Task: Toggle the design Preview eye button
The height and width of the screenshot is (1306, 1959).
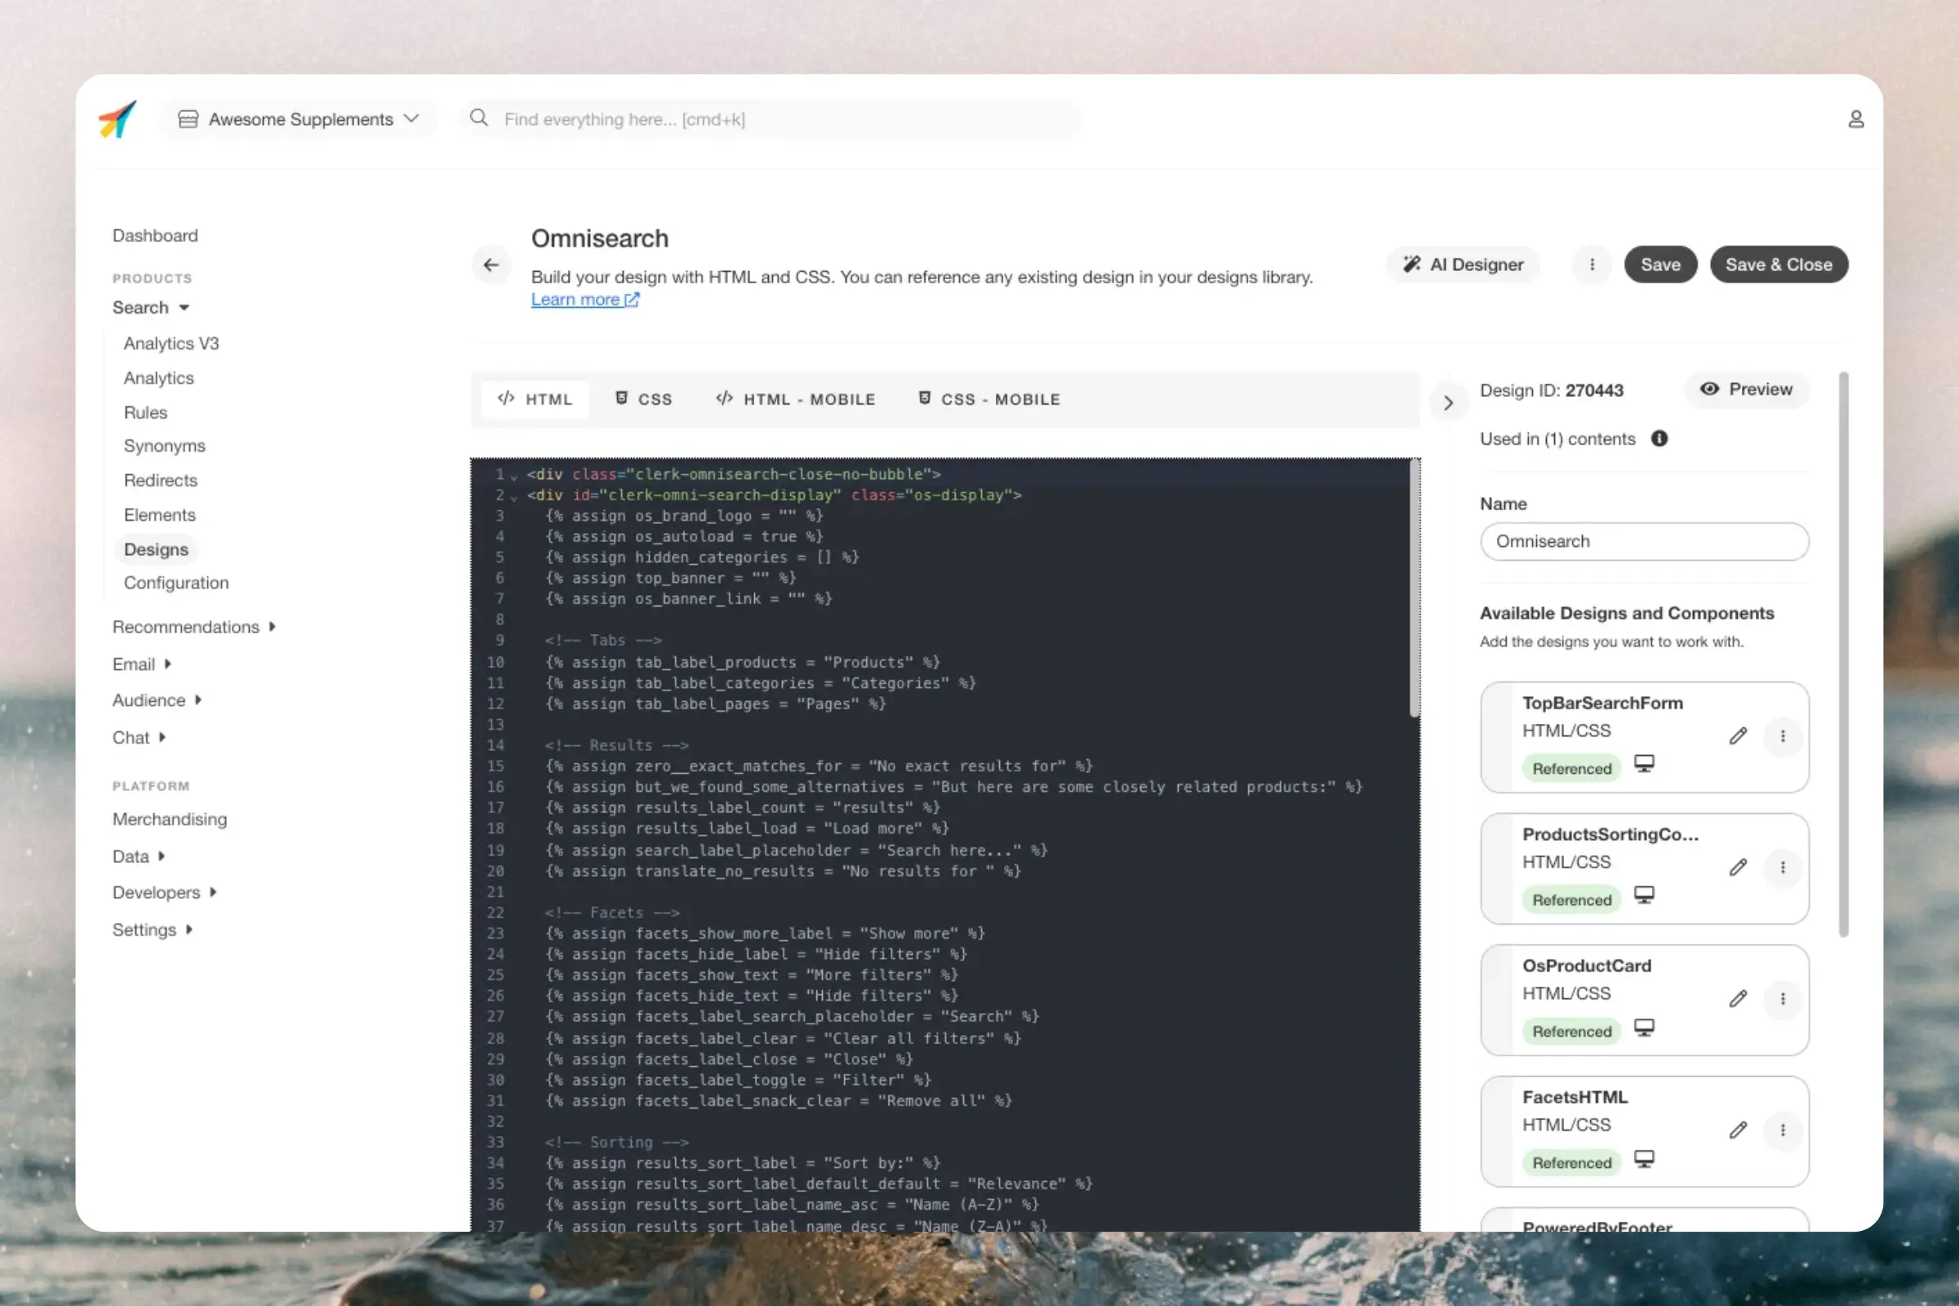Action: click(x=1747, y=390)
